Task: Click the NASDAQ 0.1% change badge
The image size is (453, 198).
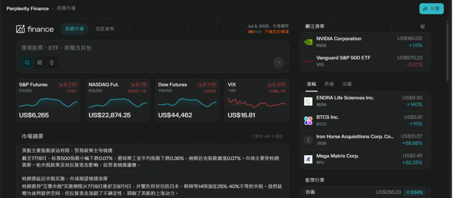Action: tap(138, 85)
